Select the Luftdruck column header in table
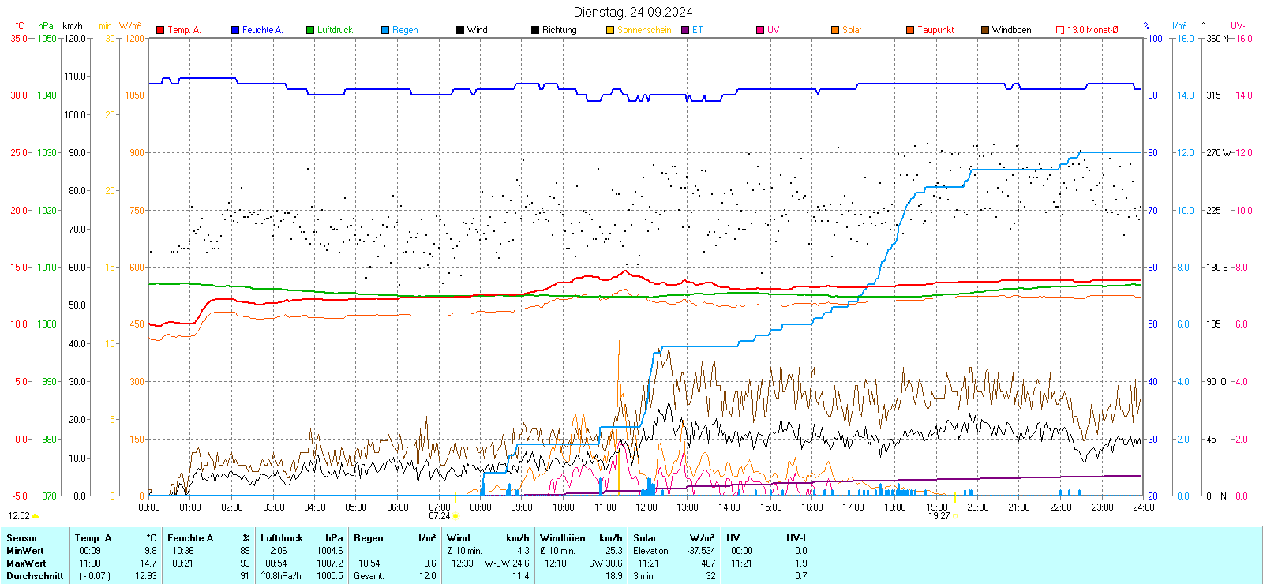 282,538
